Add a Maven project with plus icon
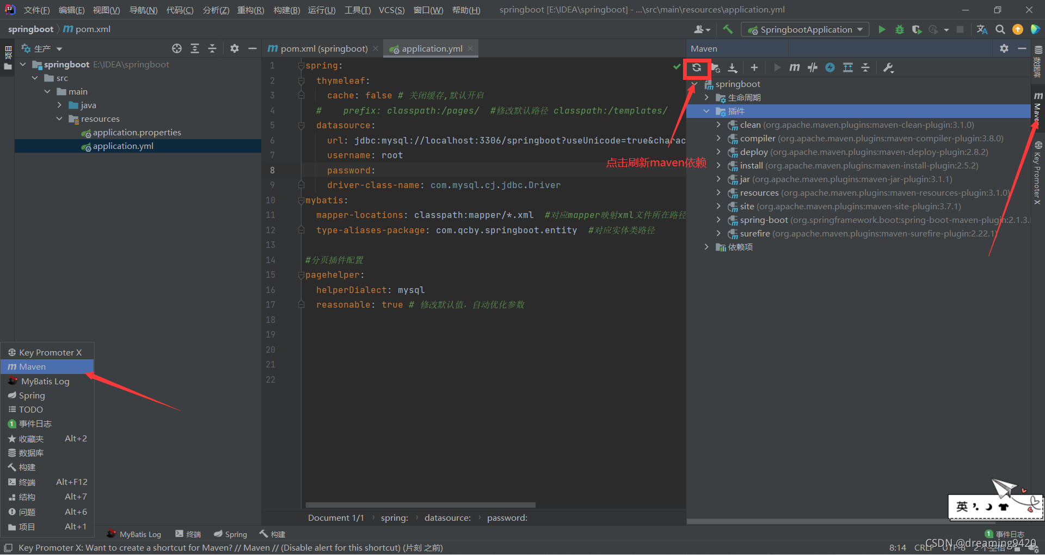 coord(754,67)
